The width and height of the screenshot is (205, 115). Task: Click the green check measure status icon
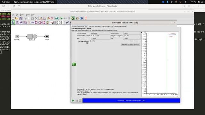74,65
